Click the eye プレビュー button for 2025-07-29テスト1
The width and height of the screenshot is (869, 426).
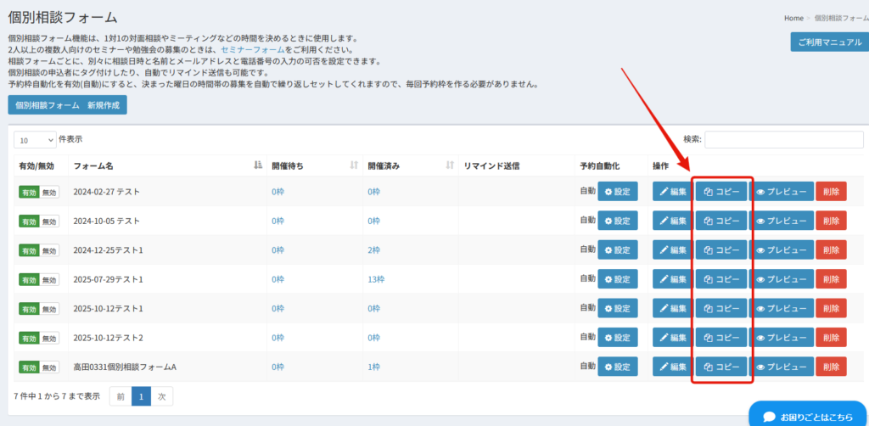coord(781,279)
